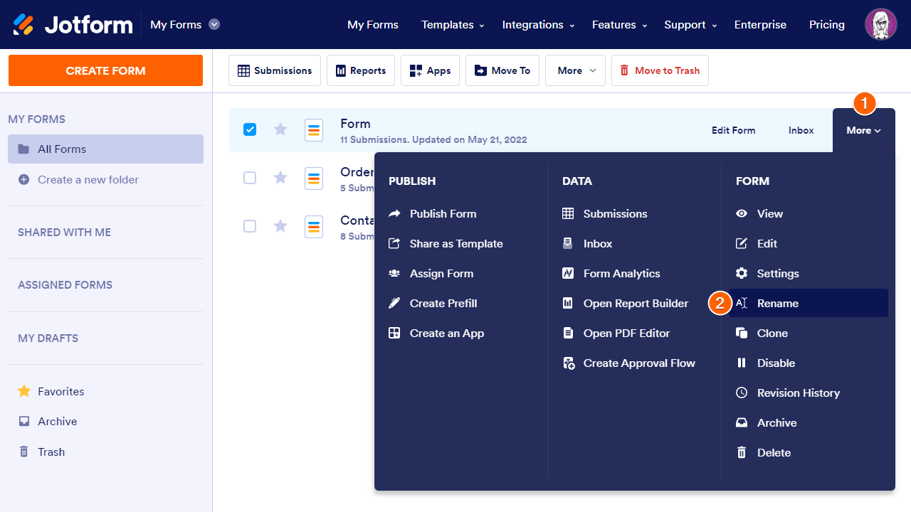Click the red Move to Trash button
911x512 pixels.
pos(660,70)
